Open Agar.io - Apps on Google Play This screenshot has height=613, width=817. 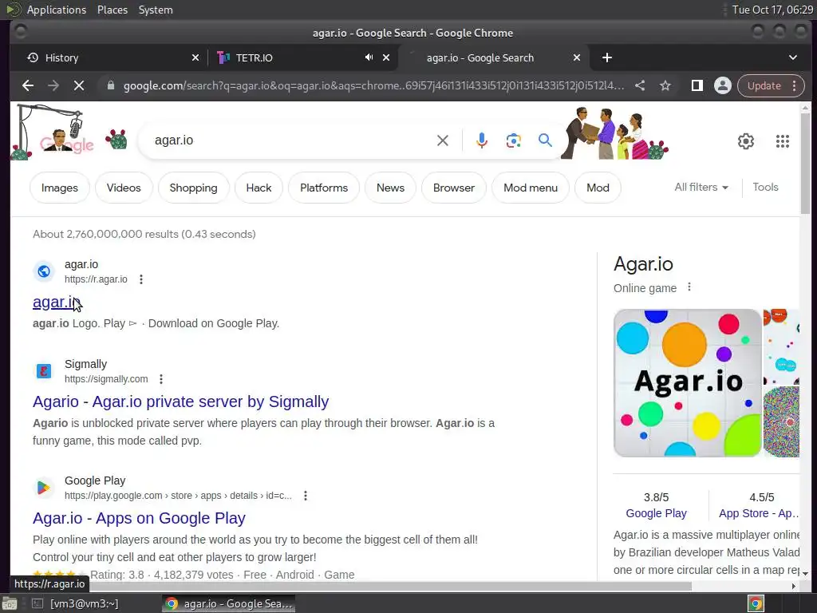[x=139, y=518]
